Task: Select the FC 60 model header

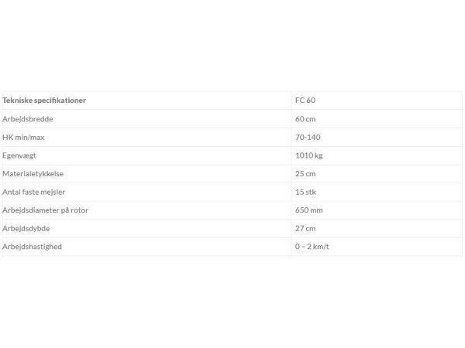Action: (305, 101)
